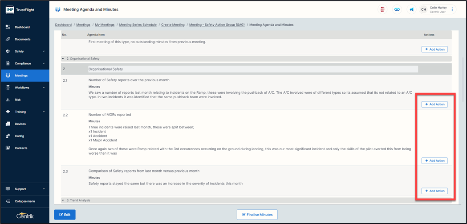467x224 pixels.
Task: Select Compliance in the sidebar menu
Action: pyautogui.click(x=23, y=64)
